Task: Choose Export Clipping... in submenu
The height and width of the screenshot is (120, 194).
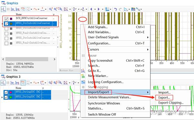Action: [x=170, y=103]
